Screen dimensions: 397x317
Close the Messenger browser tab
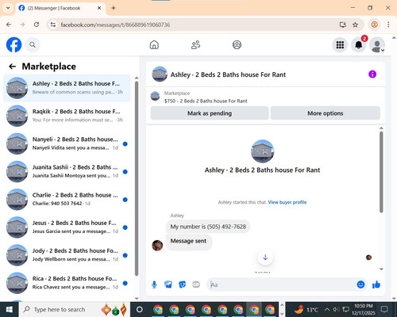tap(99, 8)
